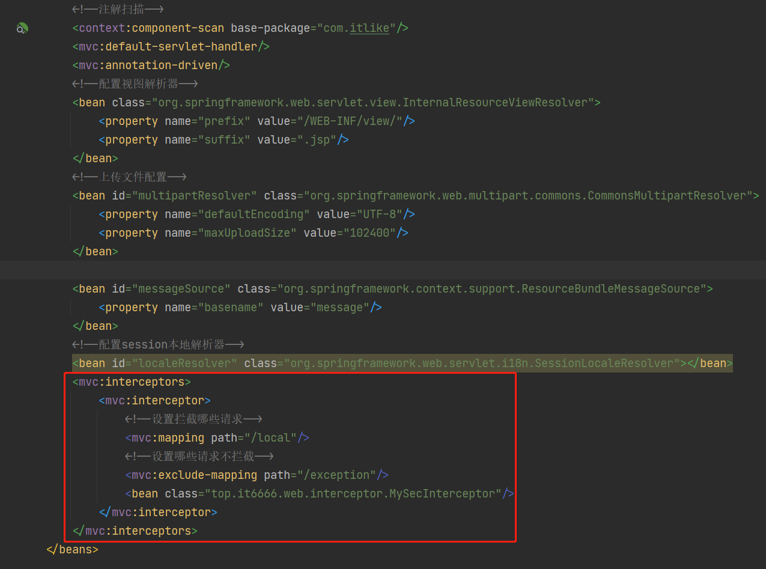Click the "multipartResolver" bean id
This screenshot has width=766, height=569.
click(194, 195)
